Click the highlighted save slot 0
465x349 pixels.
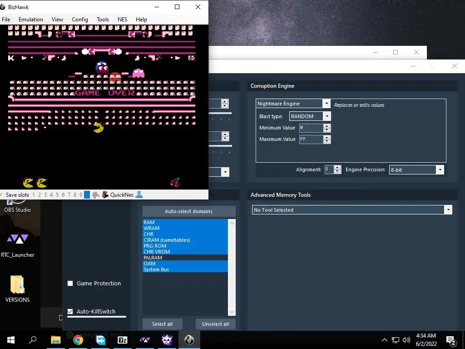(x=87, y=195)
